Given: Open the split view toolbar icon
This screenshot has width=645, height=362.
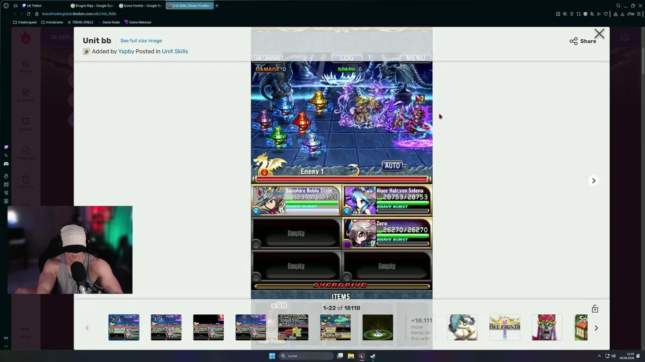Looking at the screenshot, I should click(x=558, y=14).
